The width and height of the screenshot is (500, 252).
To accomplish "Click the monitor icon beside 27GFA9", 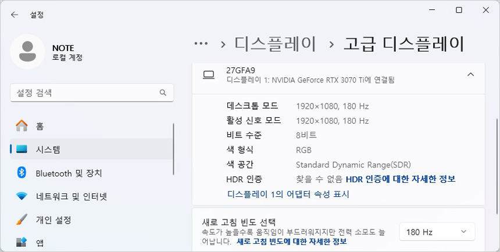I will 209,74.
